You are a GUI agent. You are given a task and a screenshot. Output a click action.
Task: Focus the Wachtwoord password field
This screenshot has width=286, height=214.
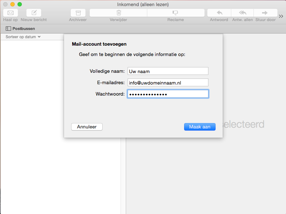click(168, 94)
